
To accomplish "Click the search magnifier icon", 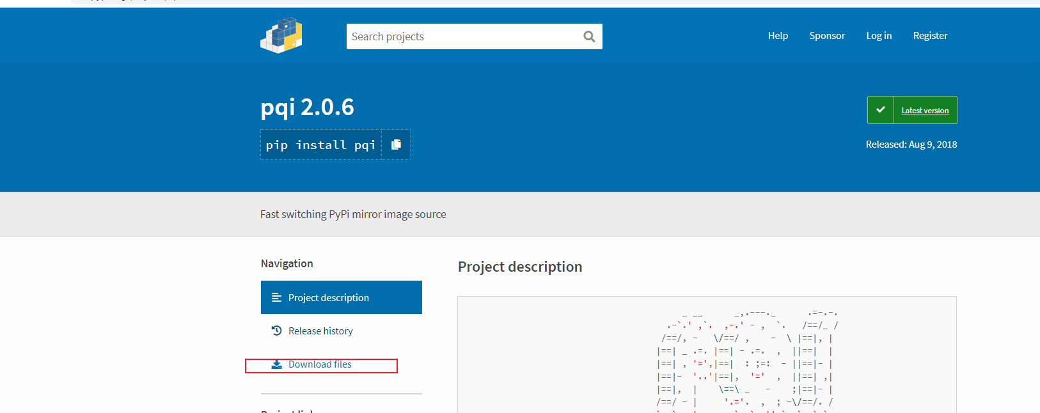I will [x=589, y=36].
